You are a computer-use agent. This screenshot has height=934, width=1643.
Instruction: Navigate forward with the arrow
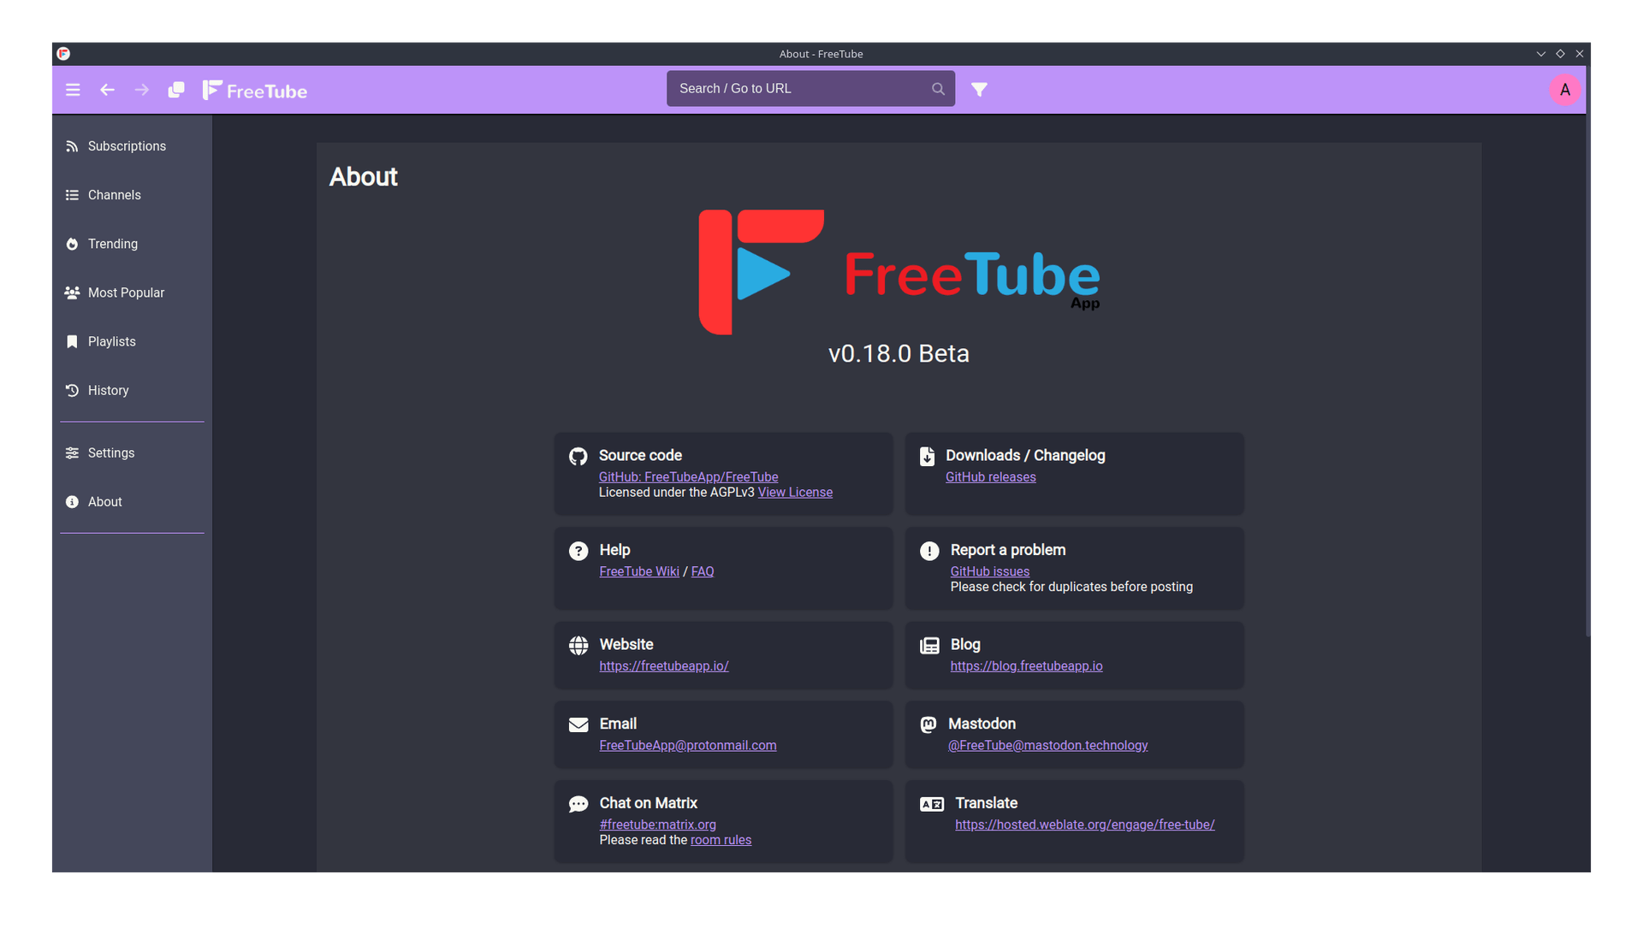(x=142, y=89)
